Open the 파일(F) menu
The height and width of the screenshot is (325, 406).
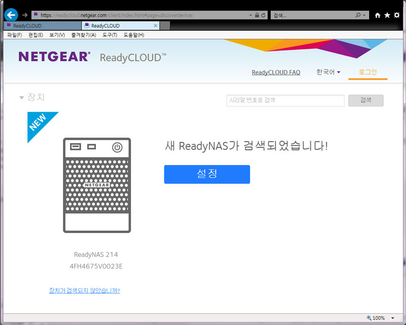[15, 35]
